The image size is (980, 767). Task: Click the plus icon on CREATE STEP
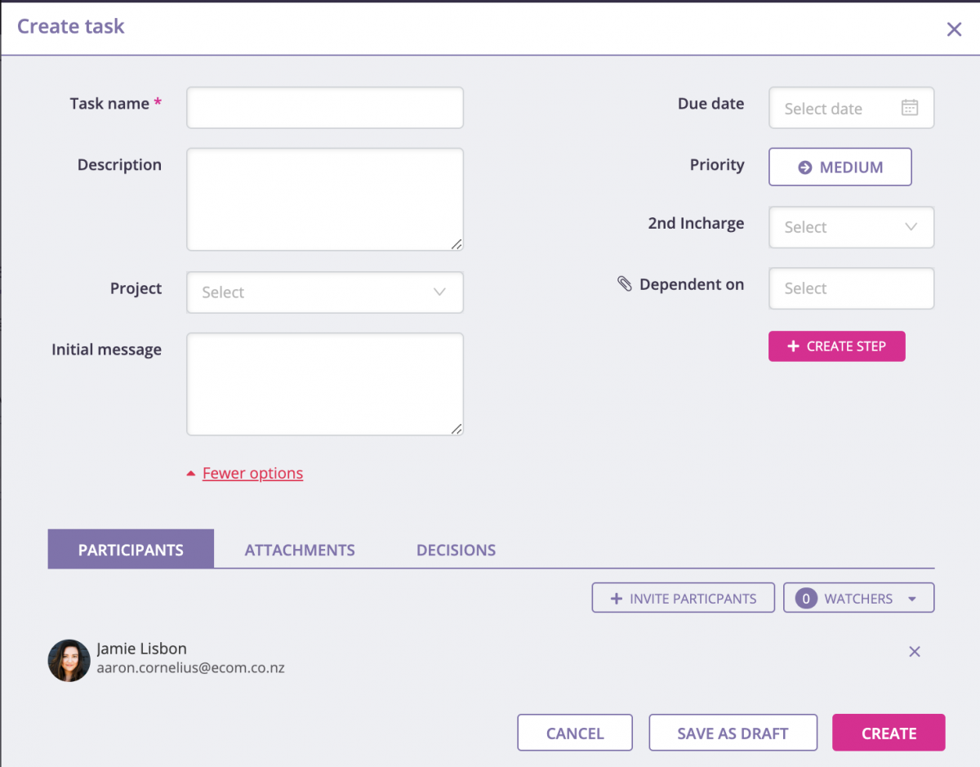pyautogui.click(x=793, y=346)
